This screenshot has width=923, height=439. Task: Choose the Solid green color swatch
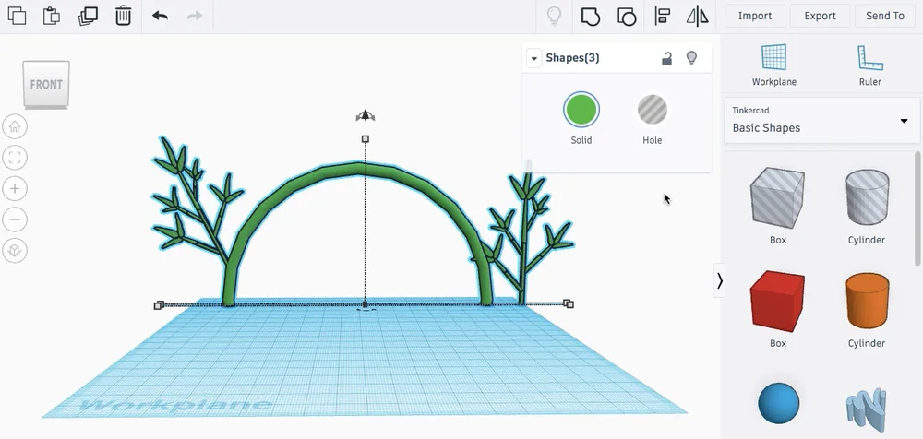tap(581, 110)
